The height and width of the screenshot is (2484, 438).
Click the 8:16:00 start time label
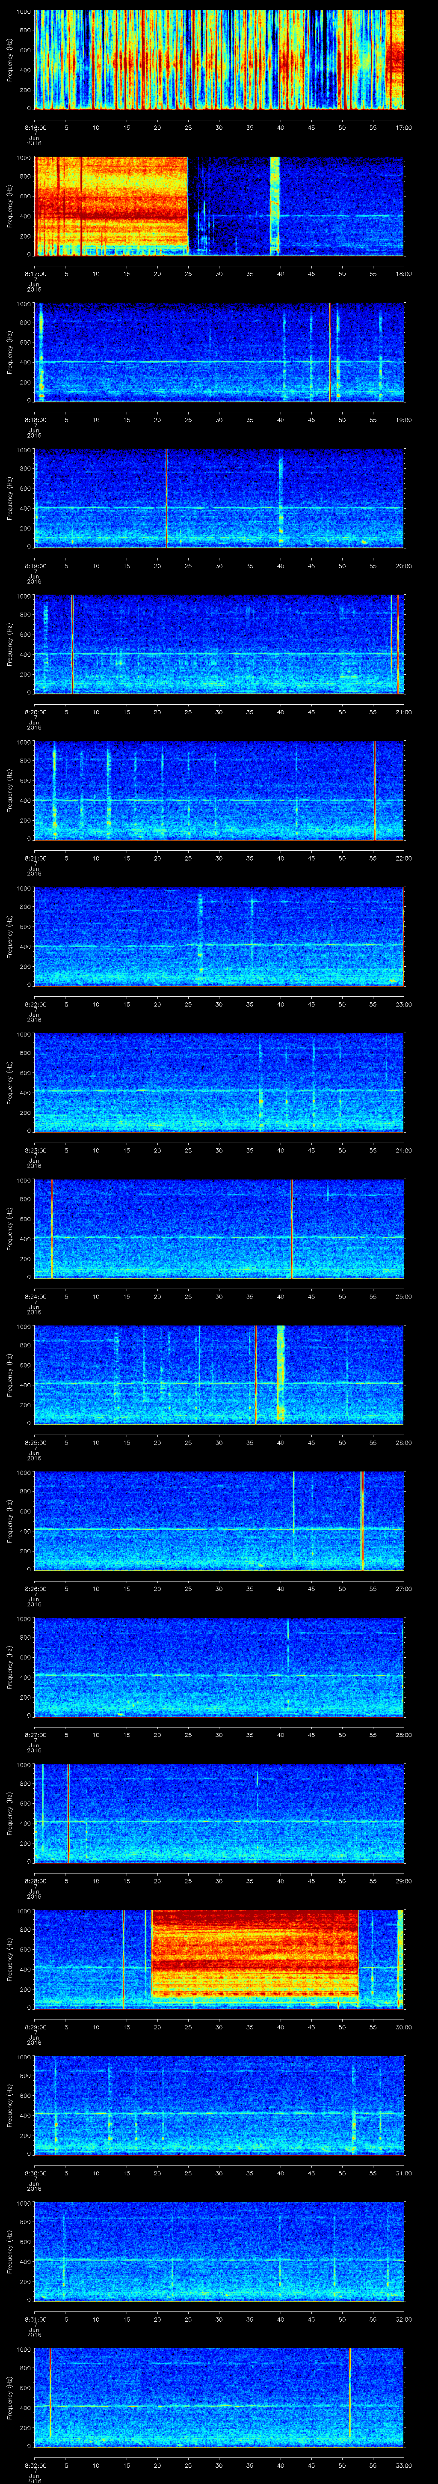click(x=36, y=127)
